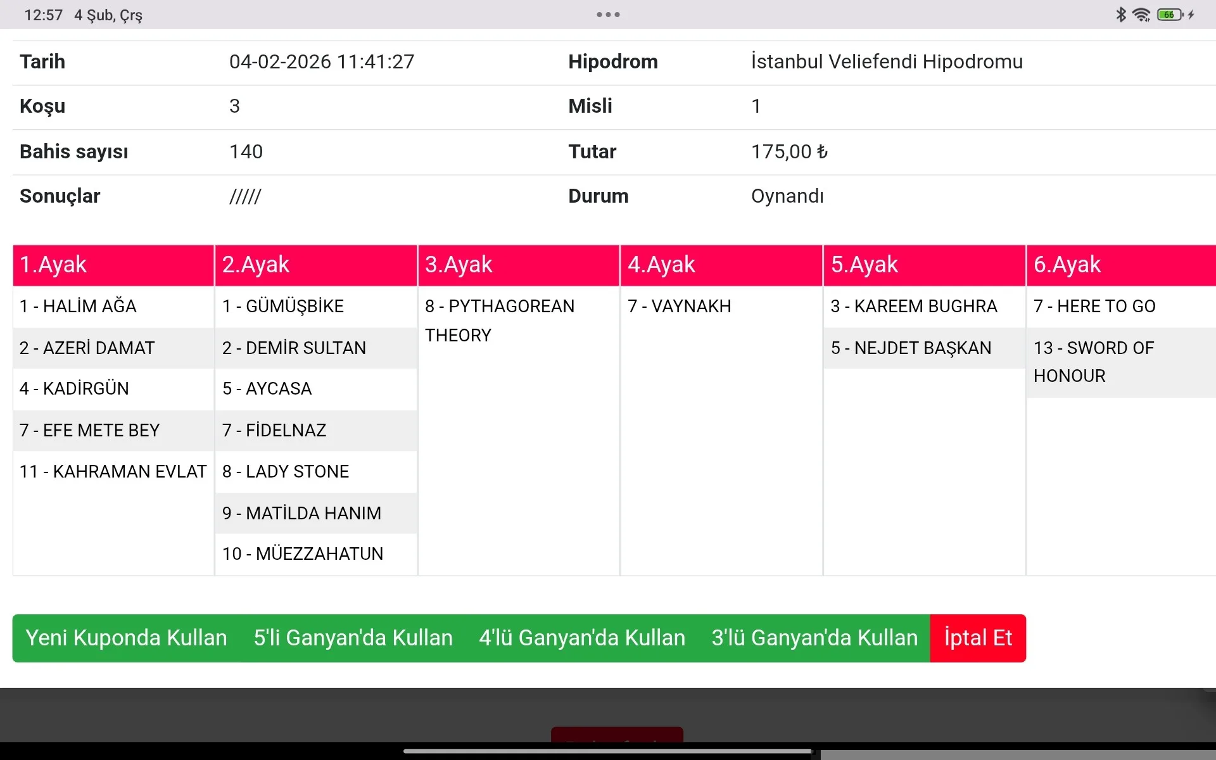Tap the battery indicator icon
Screen dimensions: 1216x760
tap(1170, 15)
